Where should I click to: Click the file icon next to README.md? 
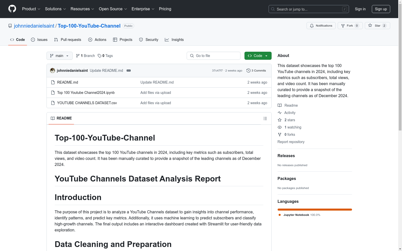(53, 82)
